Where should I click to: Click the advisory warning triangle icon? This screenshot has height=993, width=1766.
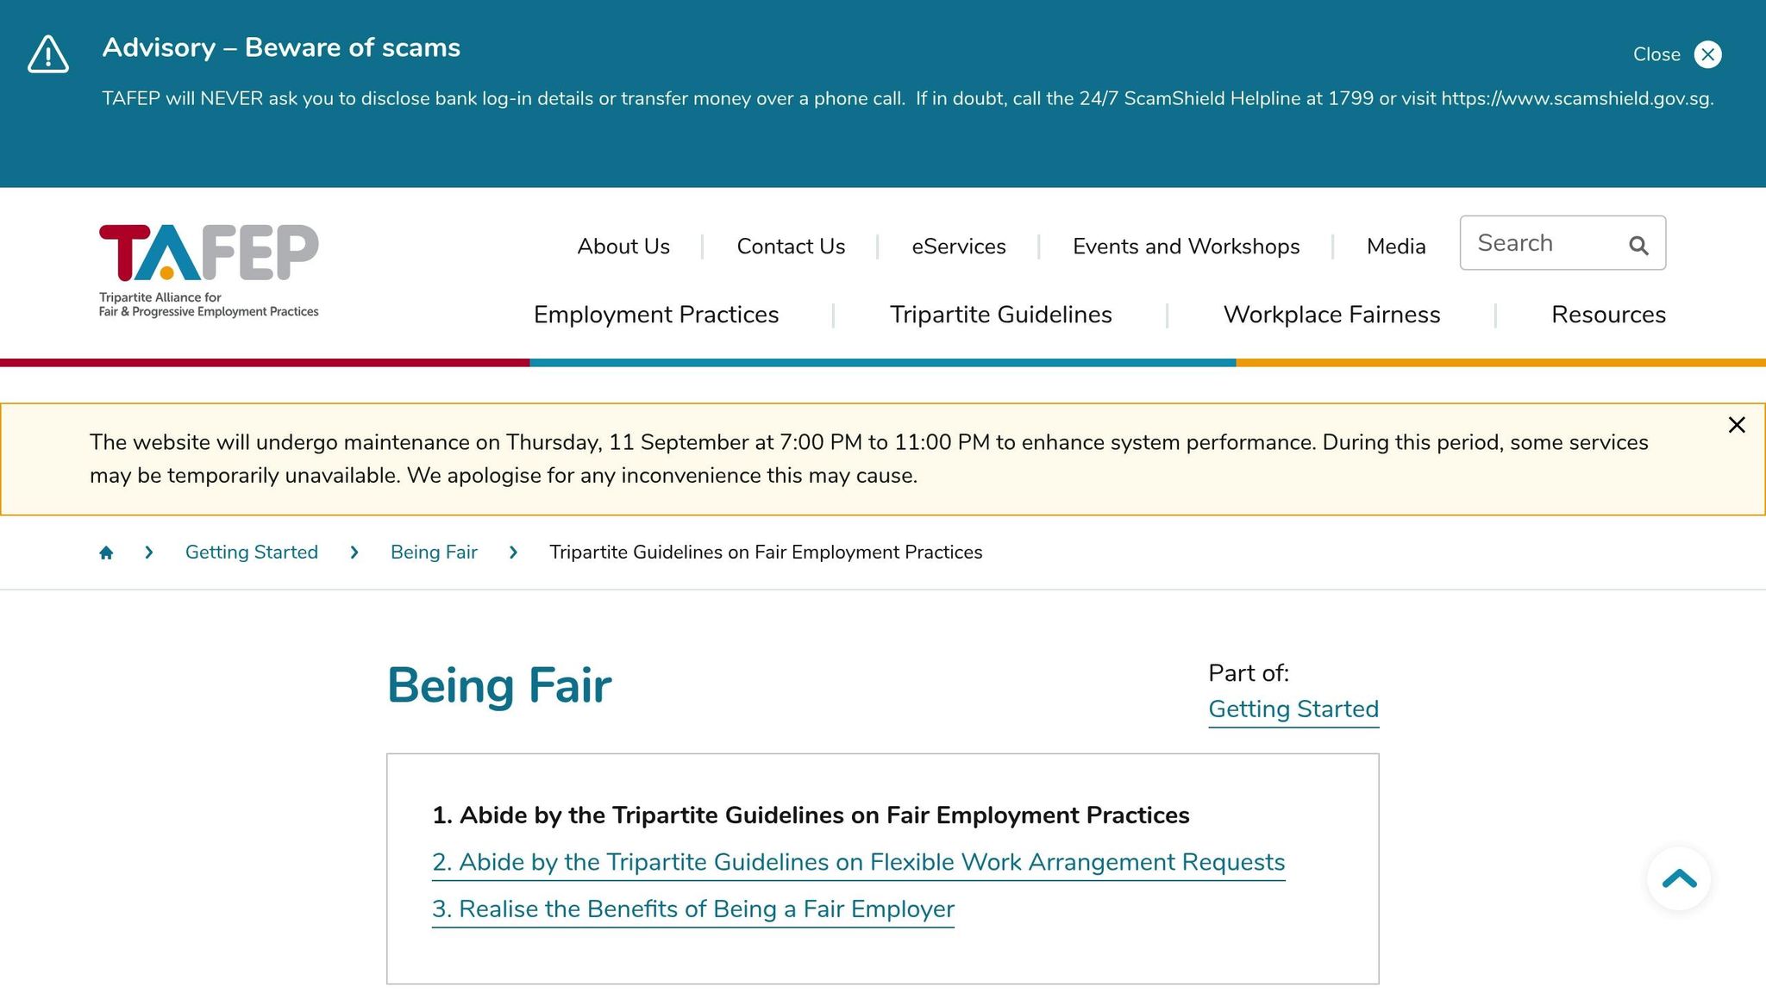pyautogui.click(x=47, y=53)
